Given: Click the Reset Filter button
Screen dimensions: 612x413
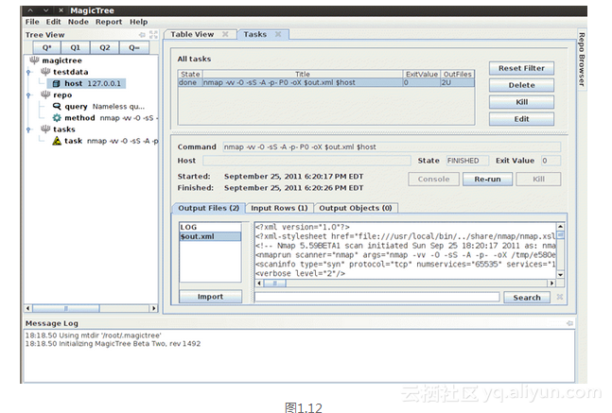Looking at the screenshot, I should (521, 68).
